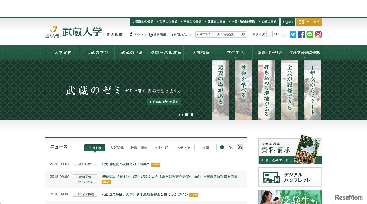367x204 pixels.
Task: Switch to the second carousel slide dot
Action: coord(187,115)
